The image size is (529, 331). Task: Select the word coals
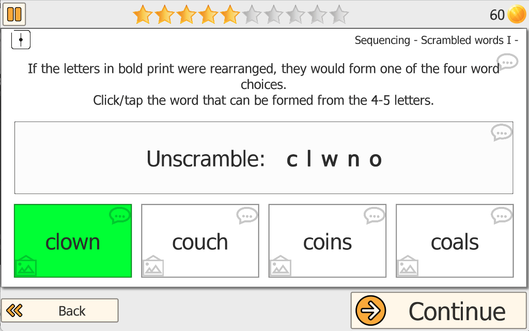tap(455, 242)
